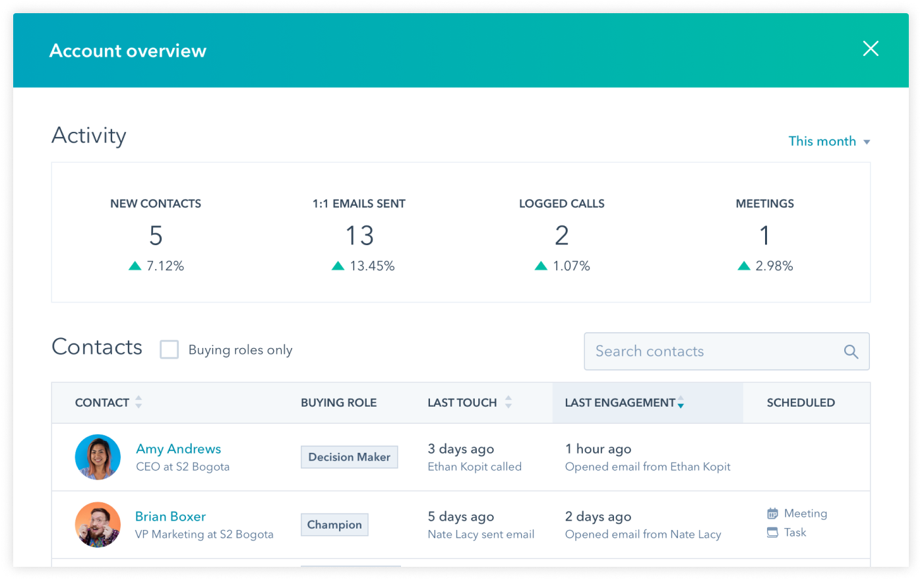Enable the Buying roles only checkbox
This screenshot has height=580, width=922.
click(x=169, y=349)
